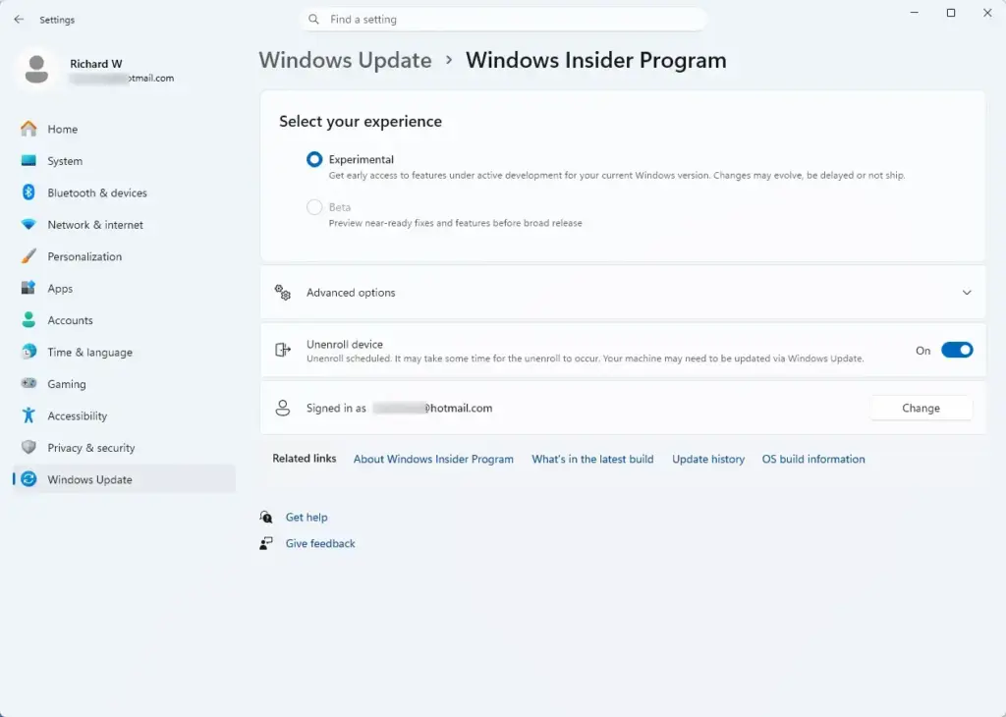
Task: Click the Give feedback icon
Action: click(266, 543)
